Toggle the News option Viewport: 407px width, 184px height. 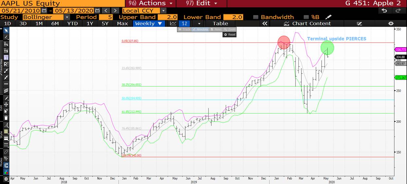pyautogui.click(x=216, y=29)
